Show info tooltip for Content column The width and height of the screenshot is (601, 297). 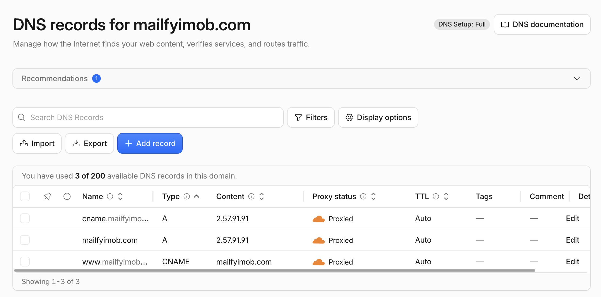tap(251, 196)
